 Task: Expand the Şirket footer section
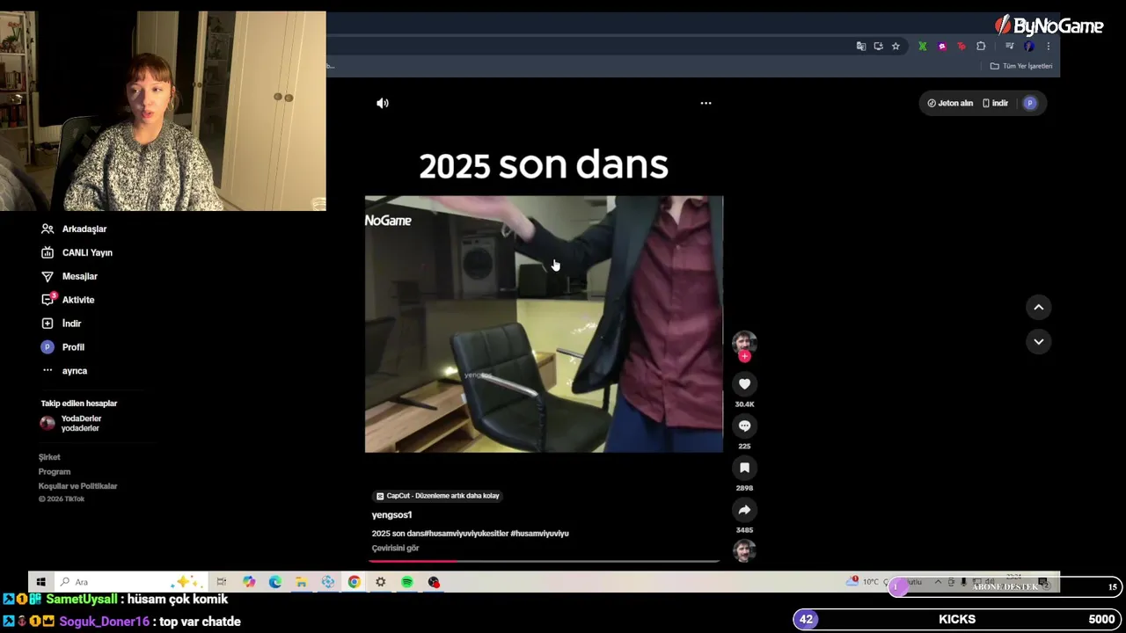pos(49,457)
